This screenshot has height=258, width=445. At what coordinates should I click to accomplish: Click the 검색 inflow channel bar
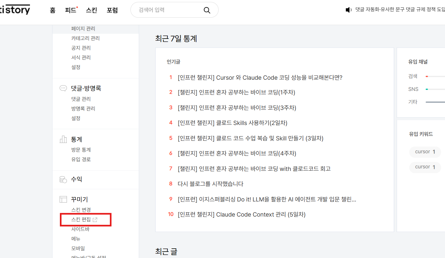[435, 76]
